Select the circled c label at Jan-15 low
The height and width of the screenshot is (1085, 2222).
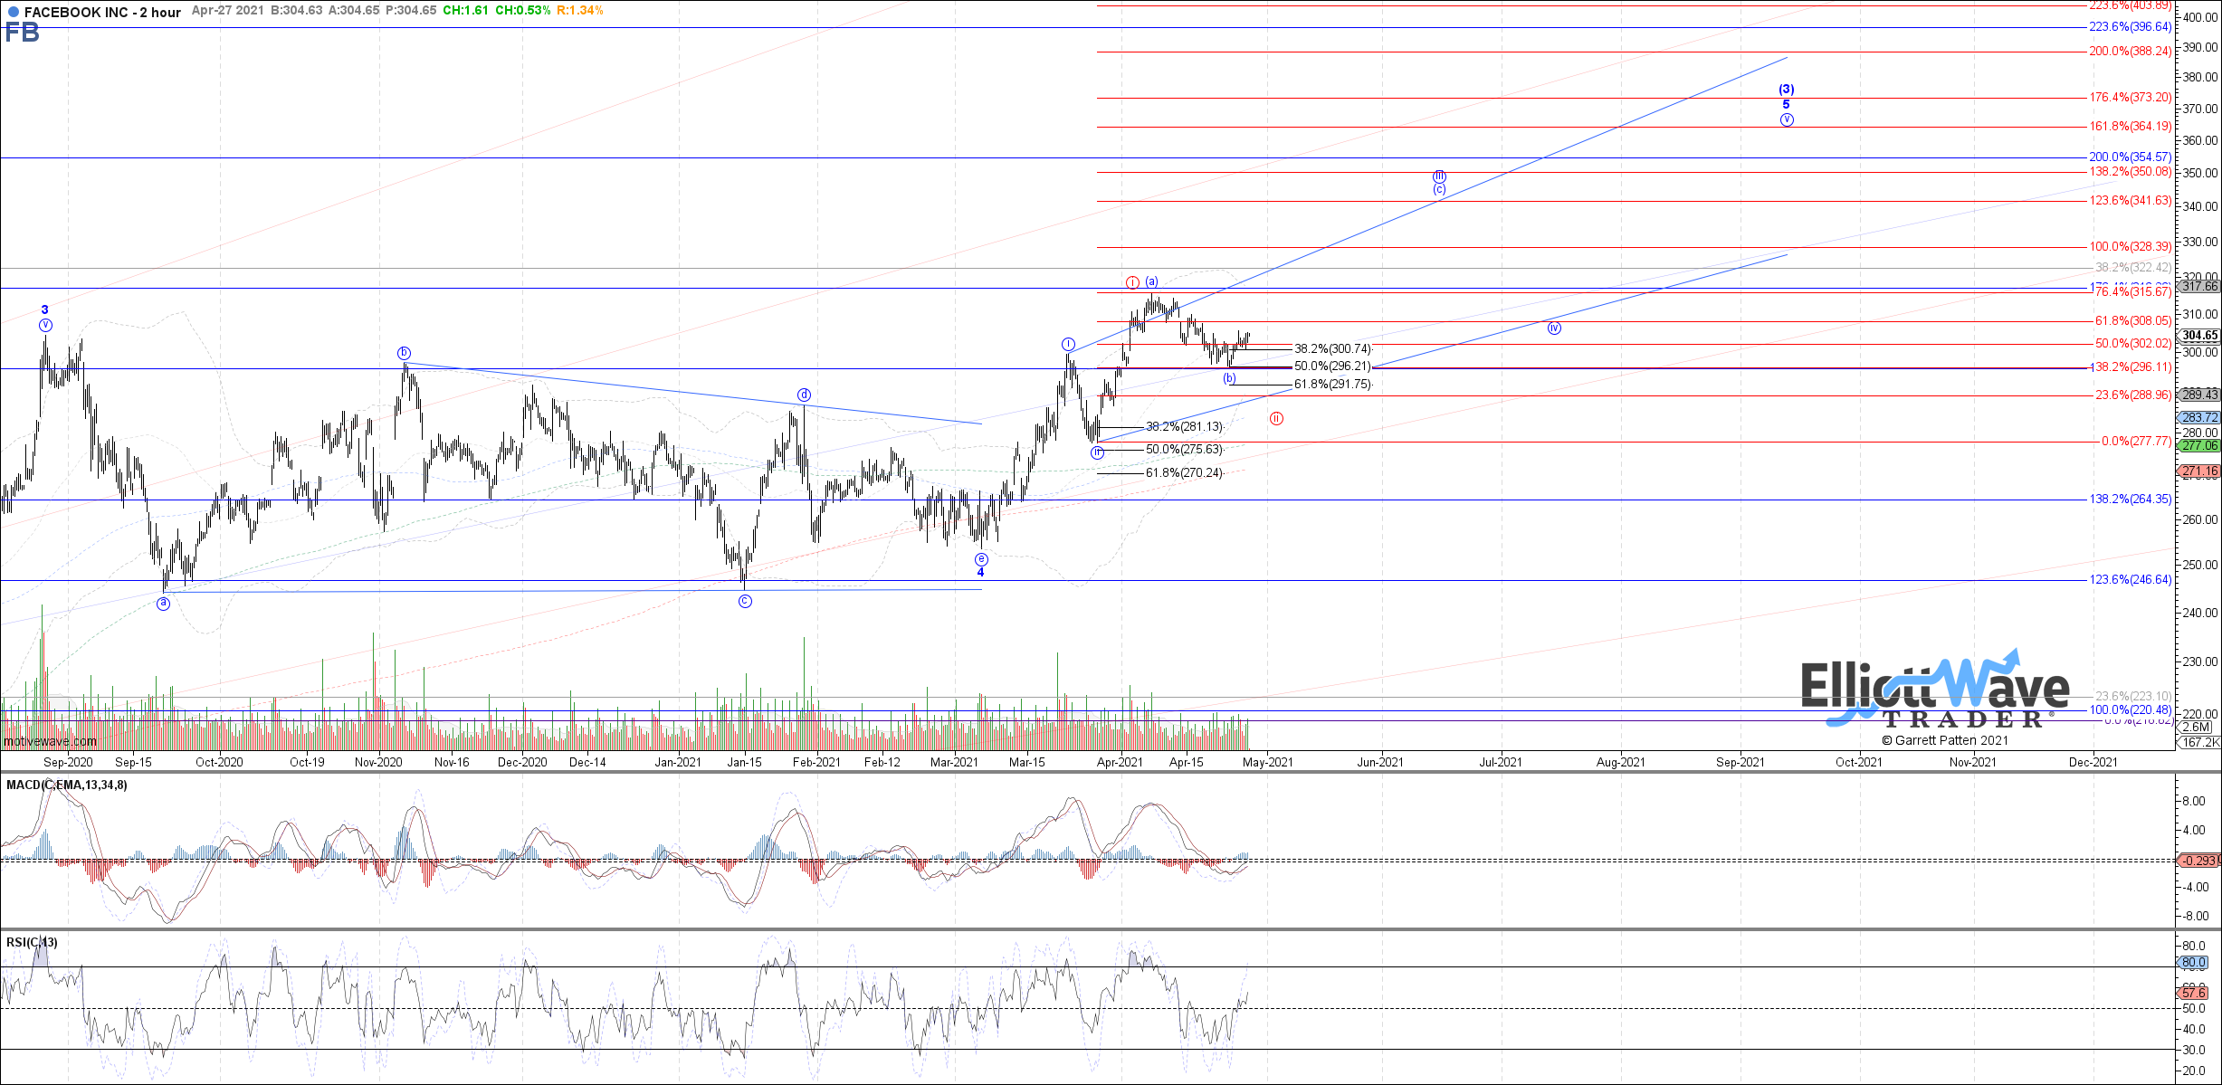tap(745, 601)
